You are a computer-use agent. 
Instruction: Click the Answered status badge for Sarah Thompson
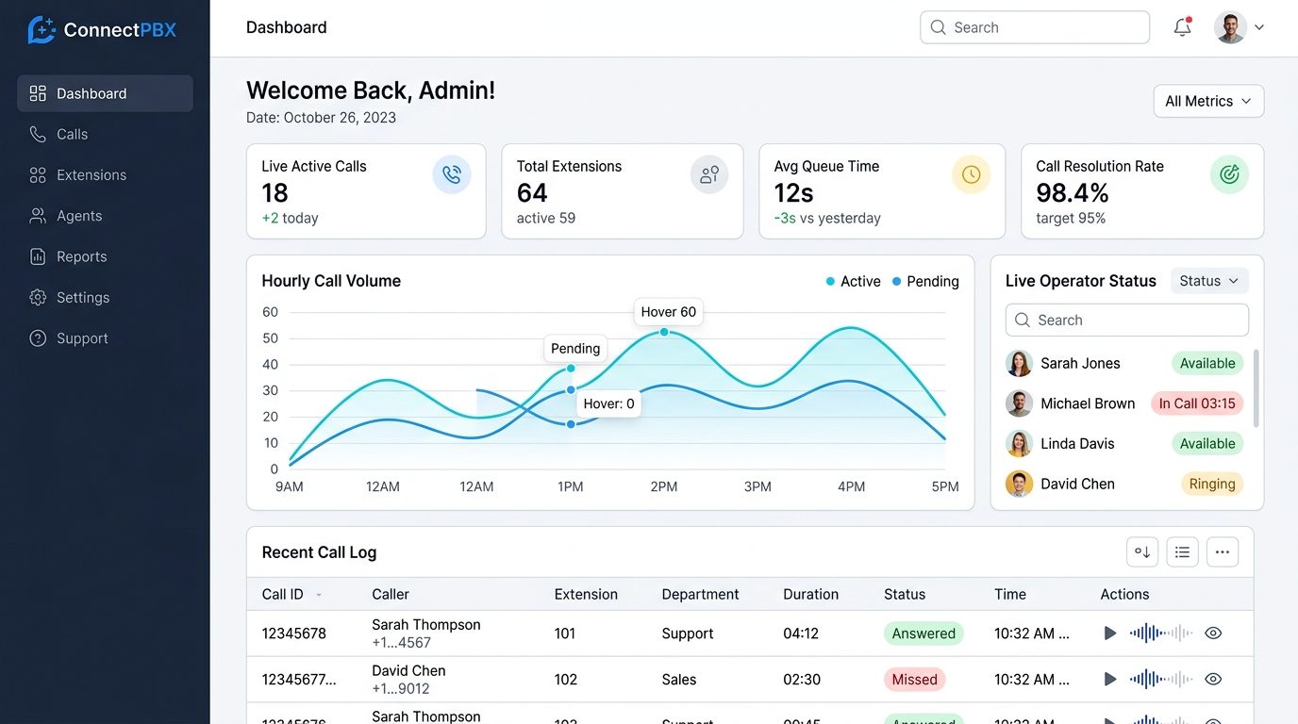pos(924,633)
